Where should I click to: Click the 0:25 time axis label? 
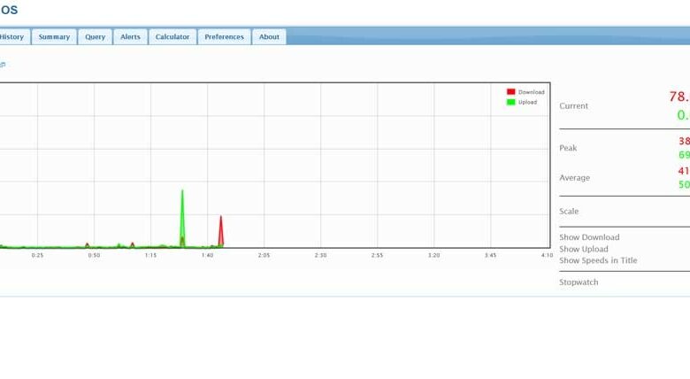coord(37,255)
